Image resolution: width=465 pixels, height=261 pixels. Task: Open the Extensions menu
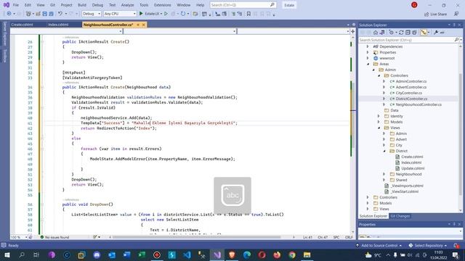(163, 5)
